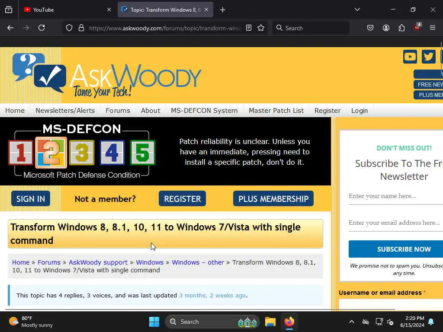Follow the Forums breadcrumb link
This screenshot has height=332, width=443.
[x=49, y=262]
